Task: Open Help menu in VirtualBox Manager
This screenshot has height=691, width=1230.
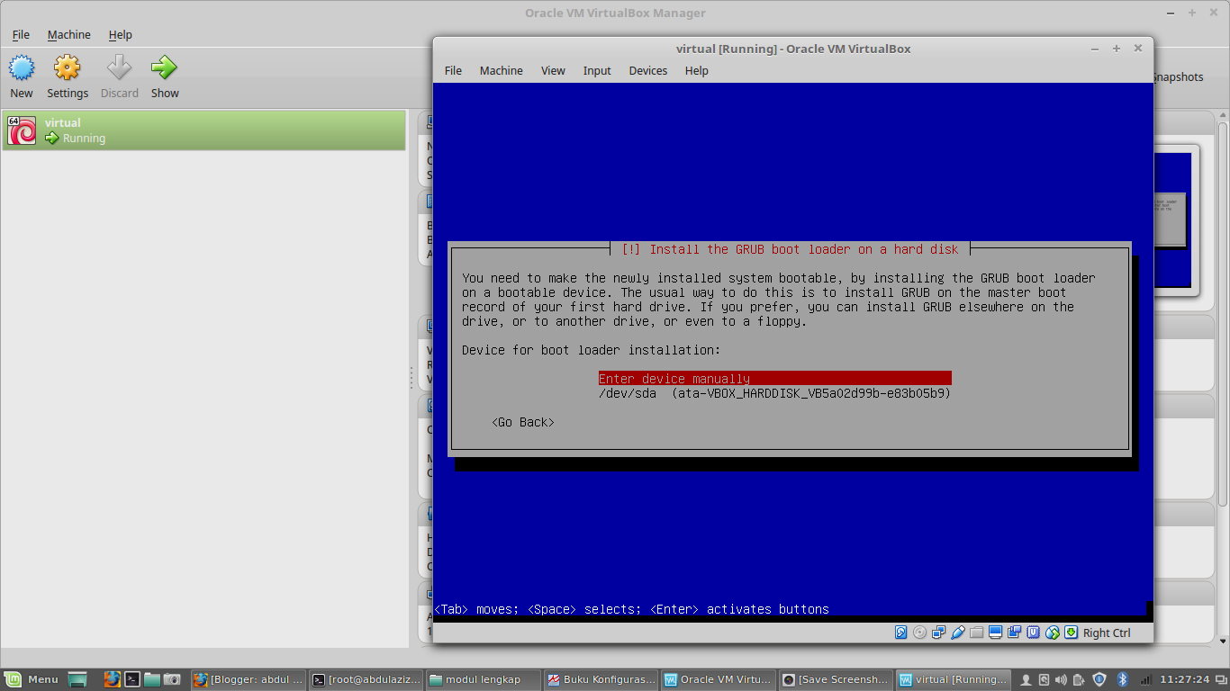Action: 120,34
